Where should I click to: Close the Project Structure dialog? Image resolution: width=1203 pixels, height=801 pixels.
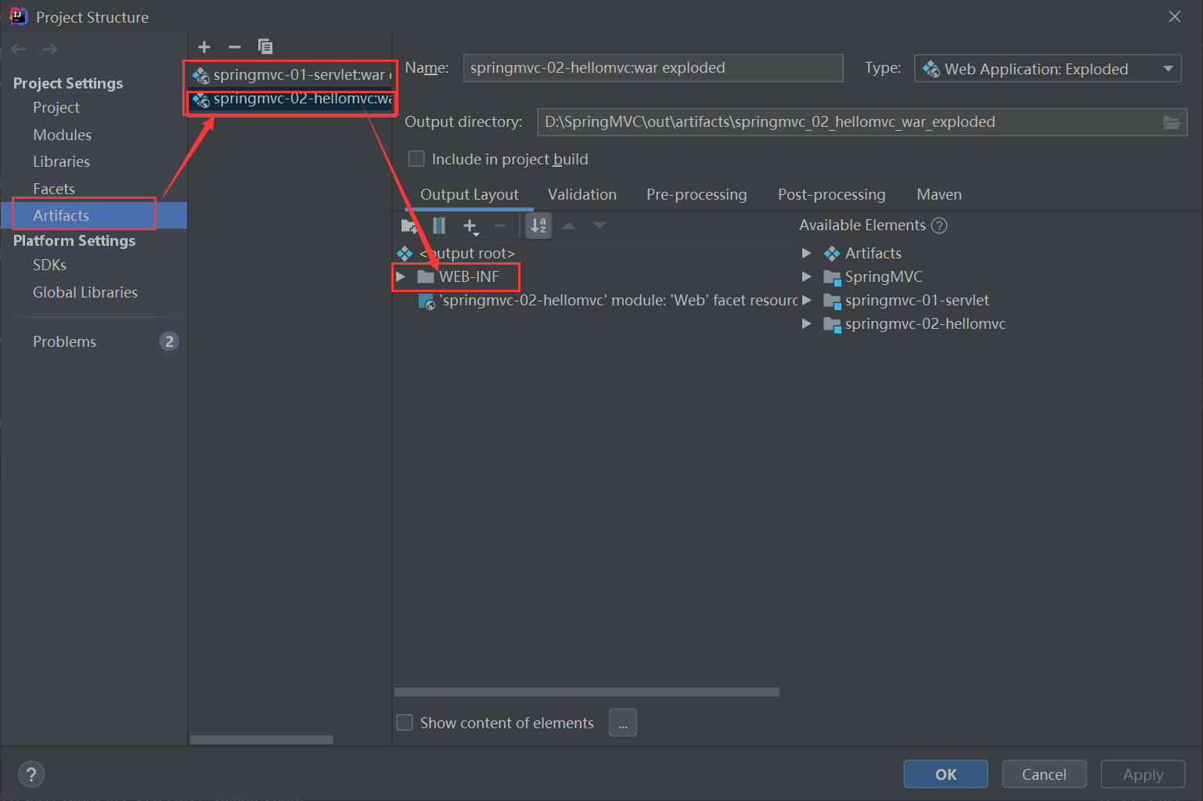point(1175,16)
